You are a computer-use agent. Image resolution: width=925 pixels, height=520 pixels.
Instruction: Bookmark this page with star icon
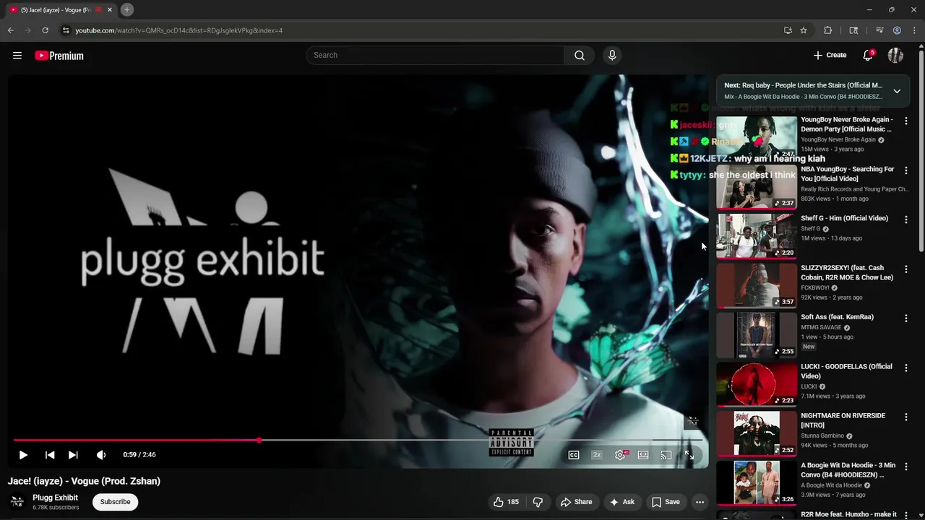[x=804, y=30]
